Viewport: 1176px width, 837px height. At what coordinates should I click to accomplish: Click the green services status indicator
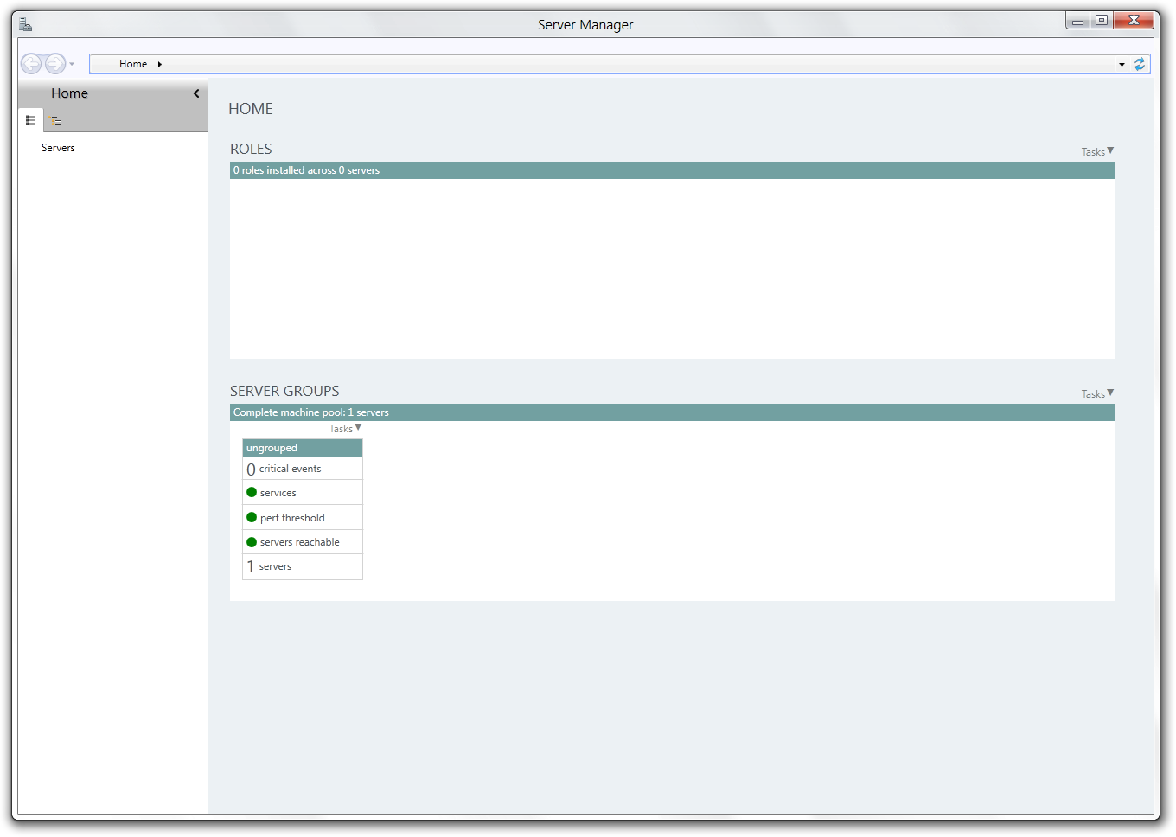pos(252,492)
